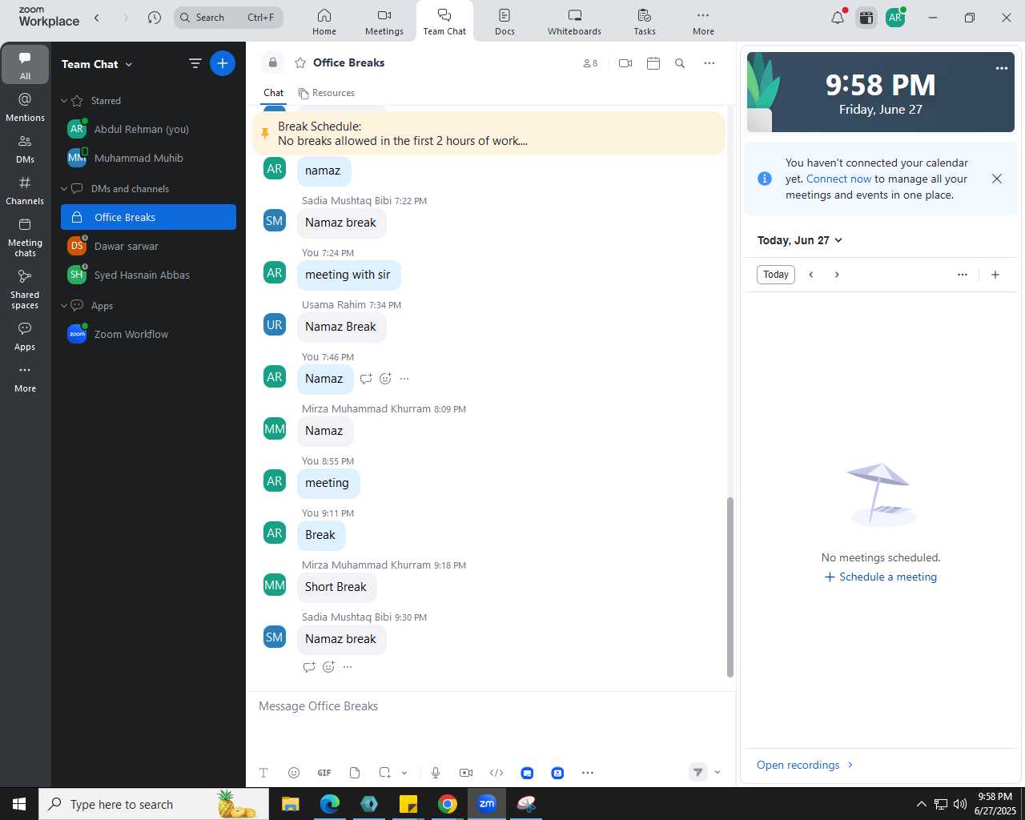Star the Office Breaks channel
The image size is (1025, 820).
[300, 62]
